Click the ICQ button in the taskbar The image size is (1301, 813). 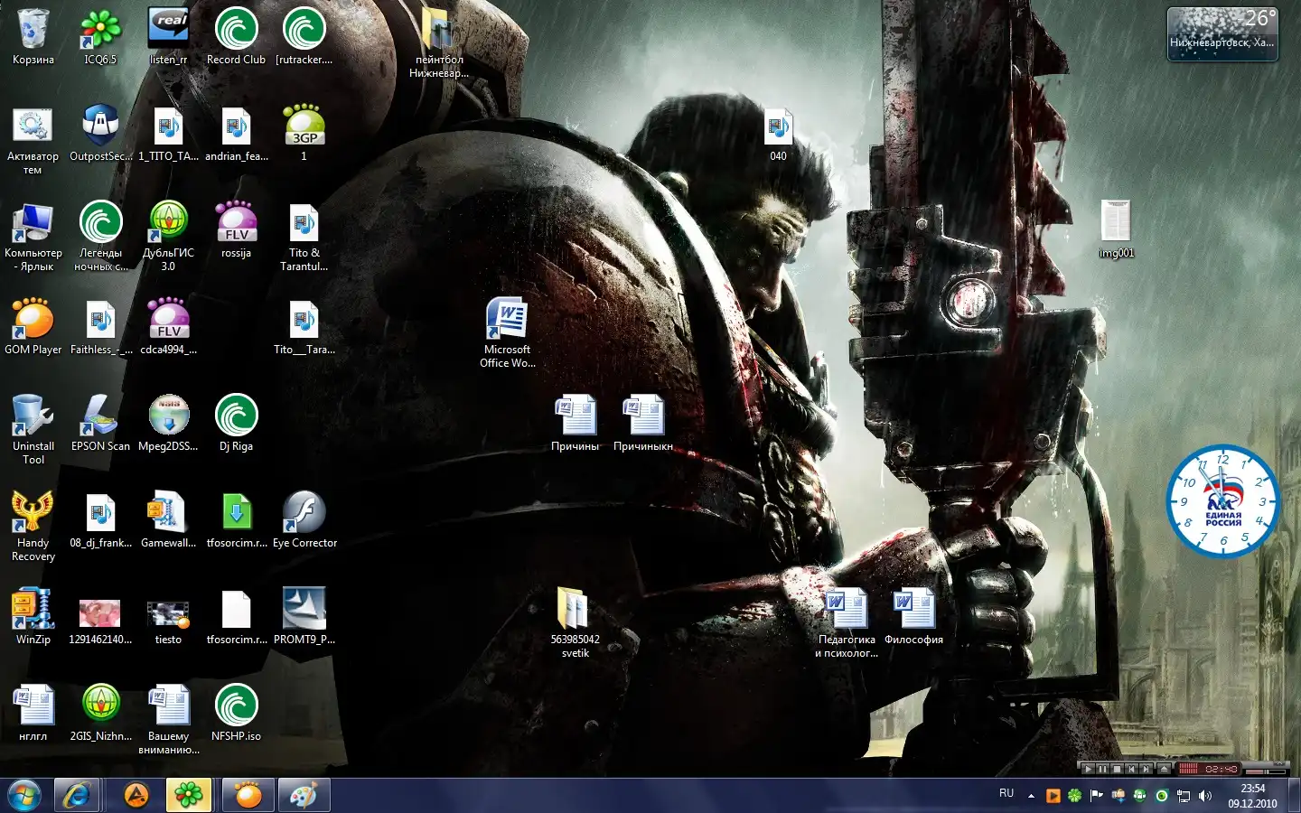[189, 795]
